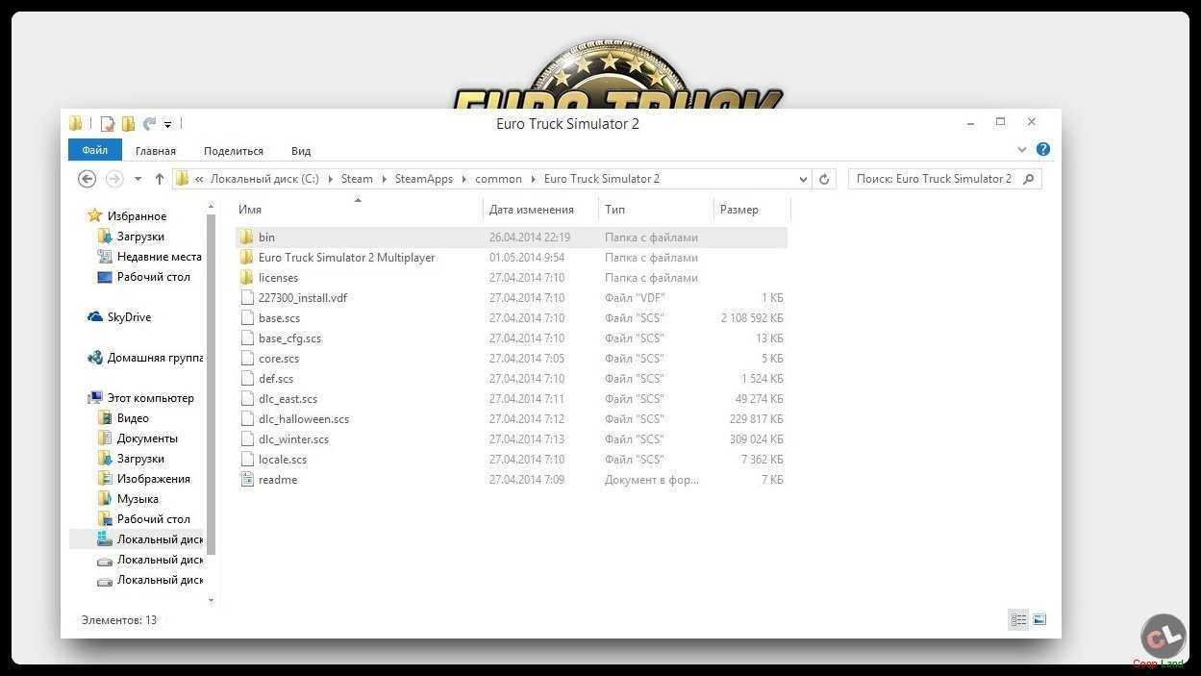Open recent locations dropdown arrow
The height and width of the screenshot is (676, 1201).
138,179
